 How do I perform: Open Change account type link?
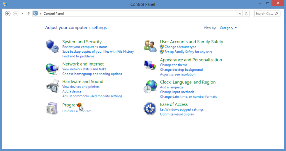180,47
